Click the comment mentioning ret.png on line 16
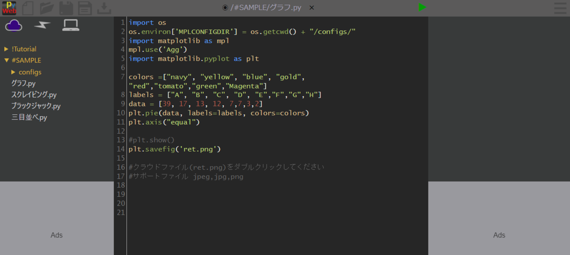The image size is (570, 255). tap(227, 167)
